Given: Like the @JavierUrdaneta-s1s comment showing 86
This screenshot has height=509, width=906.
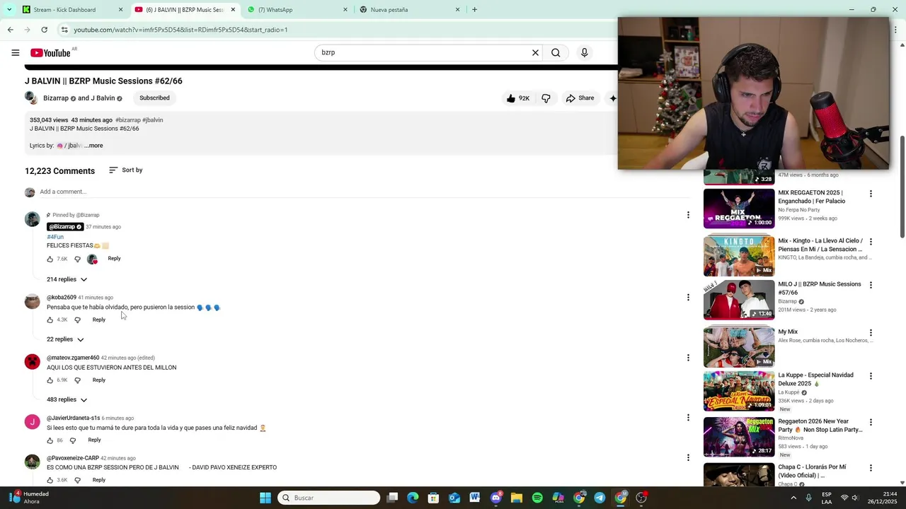Looking at the screenshot, I should [50, 440].
